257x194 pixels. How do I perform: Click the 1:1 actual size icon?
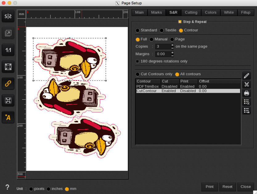(8, 50)
